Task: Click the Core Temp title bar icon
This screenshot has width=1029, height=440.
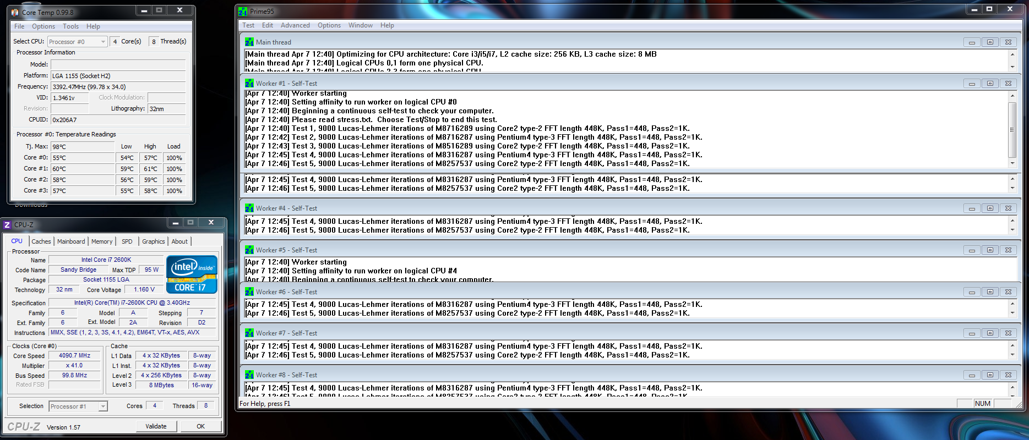Action: 15,12
